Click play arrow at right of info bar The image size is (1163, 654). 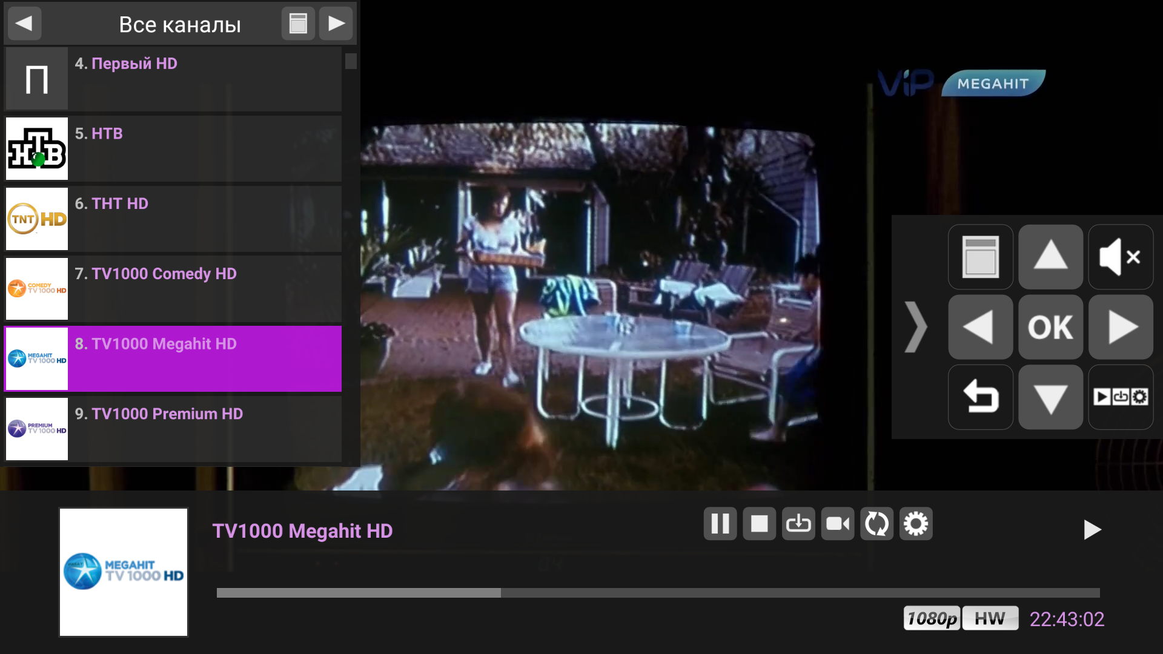point(1092,530)
